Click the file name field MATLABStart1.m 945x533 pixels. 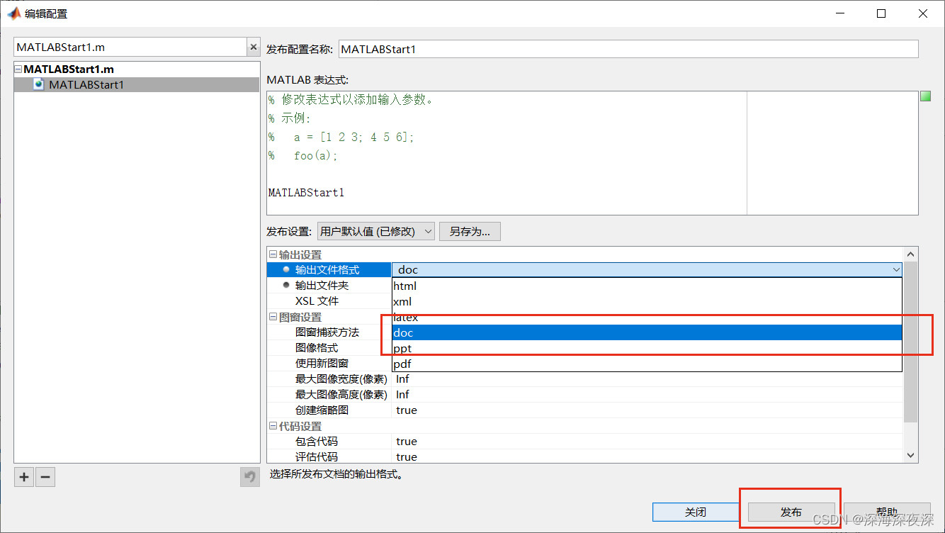click(x=130, y=47)
